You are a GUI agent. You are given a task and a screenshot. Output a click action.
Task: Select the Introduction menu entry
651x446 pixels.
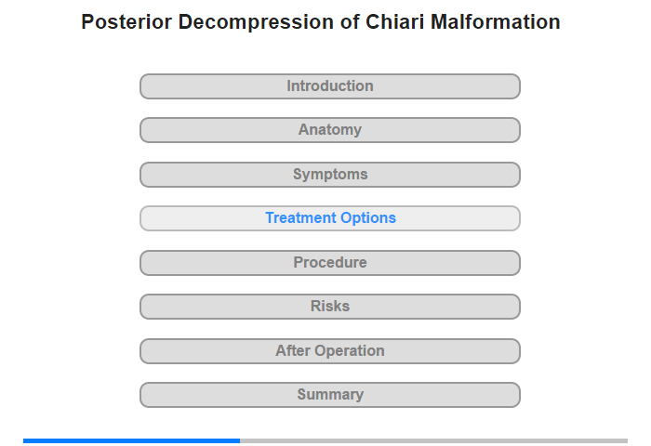coord(329,86)
